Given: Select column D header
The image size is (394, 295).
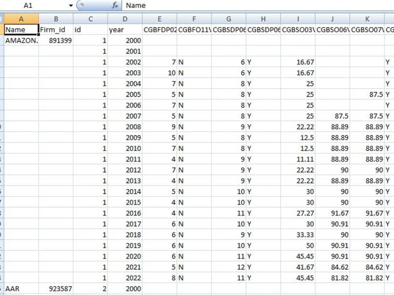Looking at the screenshot, I should point(125,19).
